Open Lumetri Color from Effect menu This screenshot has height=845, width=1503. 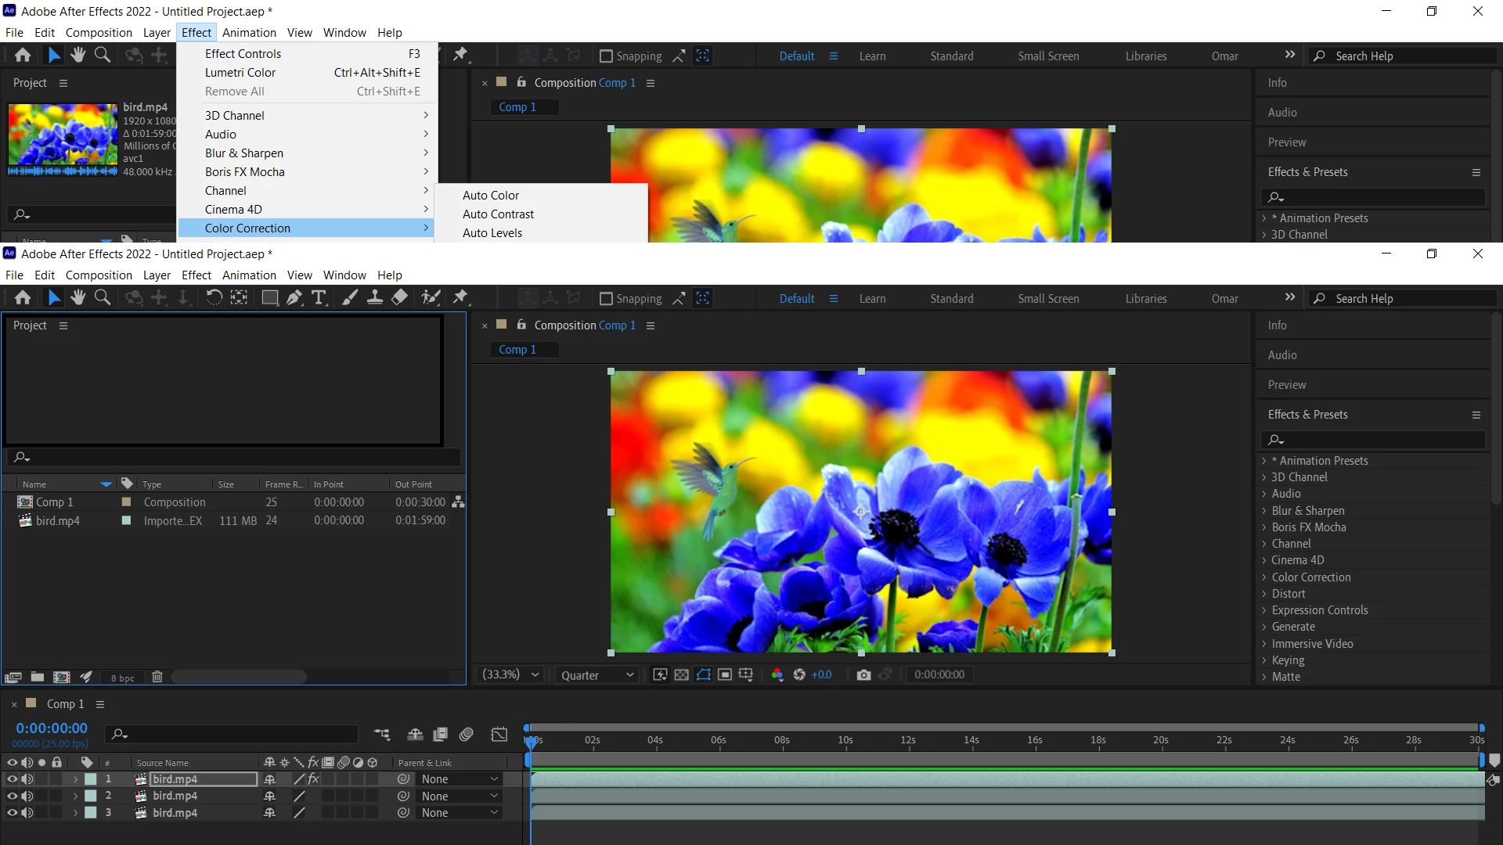pos(240,73)
